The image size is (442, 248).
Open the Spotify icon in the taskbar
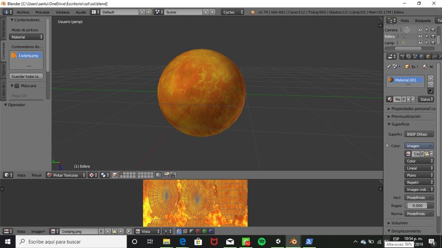pos(262,242)
